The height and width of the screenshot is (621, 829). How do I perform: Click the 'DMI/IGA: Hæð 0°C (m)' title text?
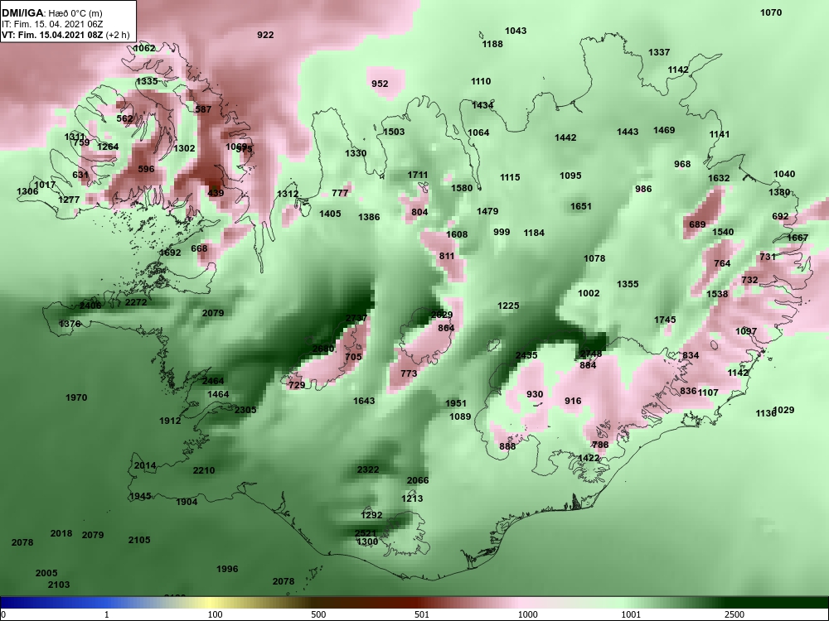coord(51,13)
